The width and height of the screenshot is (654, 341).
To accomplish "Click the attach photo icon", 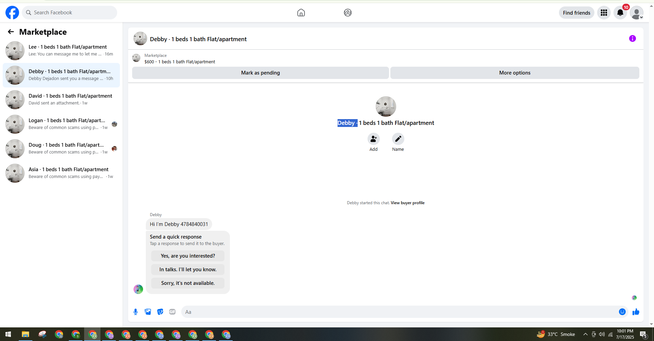I will tap(148, 312).
